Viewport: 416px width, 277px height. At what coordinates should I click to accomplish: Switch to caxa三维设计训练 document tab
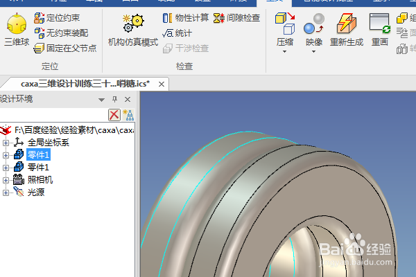pos(85,84)
